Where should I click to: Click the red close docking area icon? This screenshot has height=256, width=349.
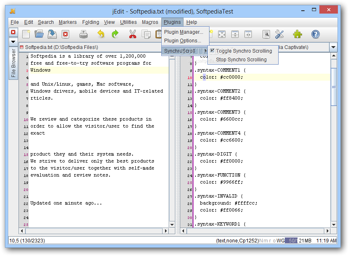[13, 32]
